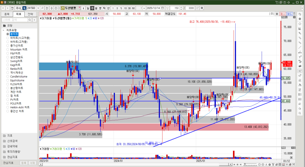This screenshot has width=305, height=167.
Task: Click the red 매수 buy button
Action: 283,14
